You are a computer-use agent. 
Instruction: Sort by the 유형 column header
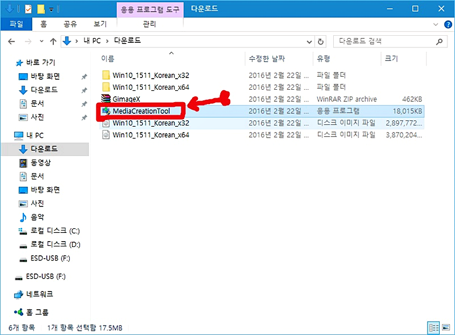[323, 59]
